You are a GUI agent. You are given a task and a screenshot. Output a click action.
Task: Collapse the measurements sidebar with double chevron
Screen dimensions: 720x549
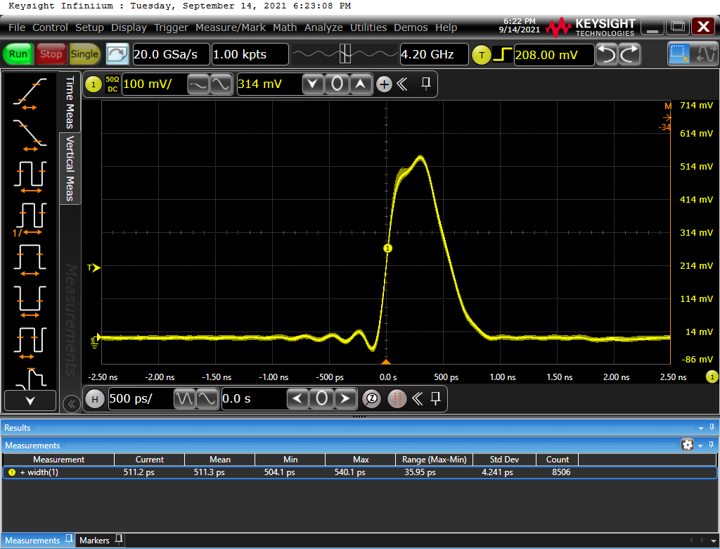click(x=70, y=404)
